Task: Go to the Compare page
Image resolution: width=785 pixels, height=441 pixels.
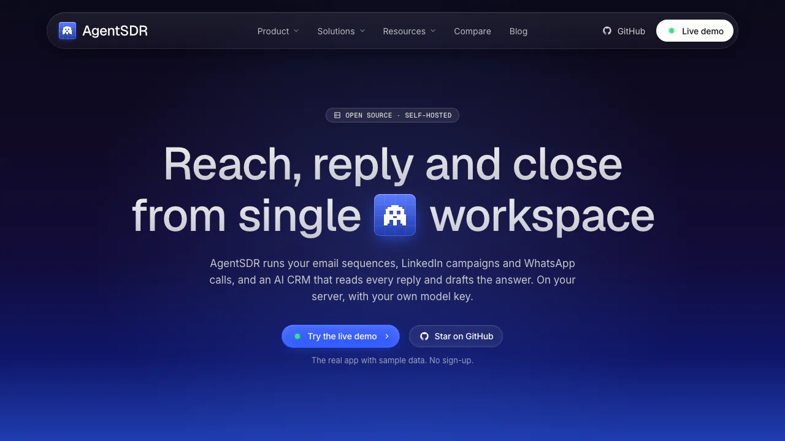Action: tap(472, 31)
